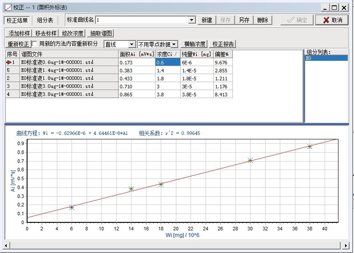354x253 pixels.
Task: Click the 纯里Wi [mg] column header
Action: (197, 54)
